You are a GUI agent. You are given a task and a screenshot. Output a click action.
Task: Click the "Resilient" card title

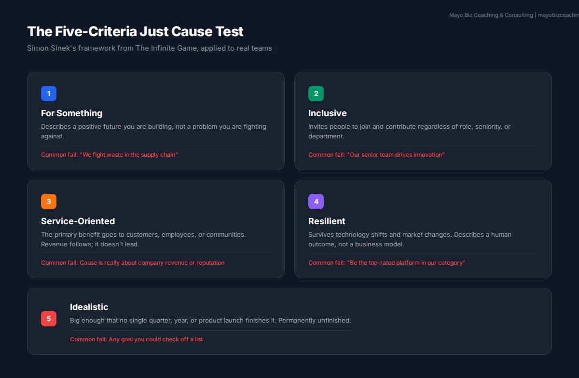pyautogui.click(x=327, y=221)
